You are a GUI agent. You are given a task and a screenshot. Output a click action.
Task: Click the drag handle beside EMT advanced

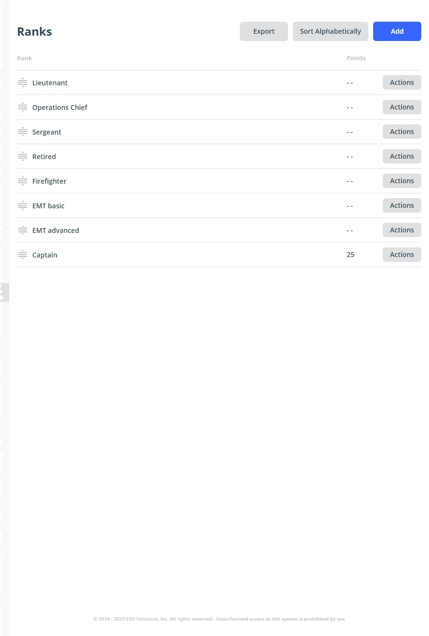[23, 230]
